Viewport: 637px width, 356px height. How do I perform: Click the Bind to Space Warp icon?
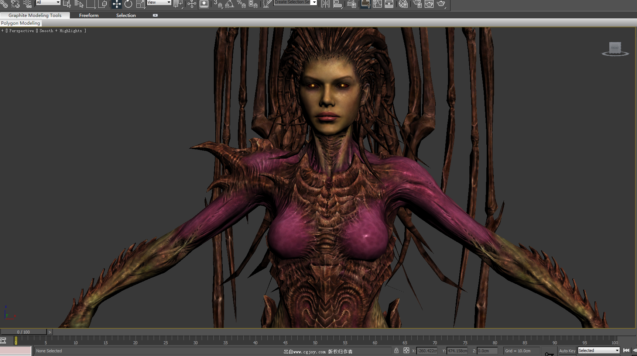click(28, 4)
